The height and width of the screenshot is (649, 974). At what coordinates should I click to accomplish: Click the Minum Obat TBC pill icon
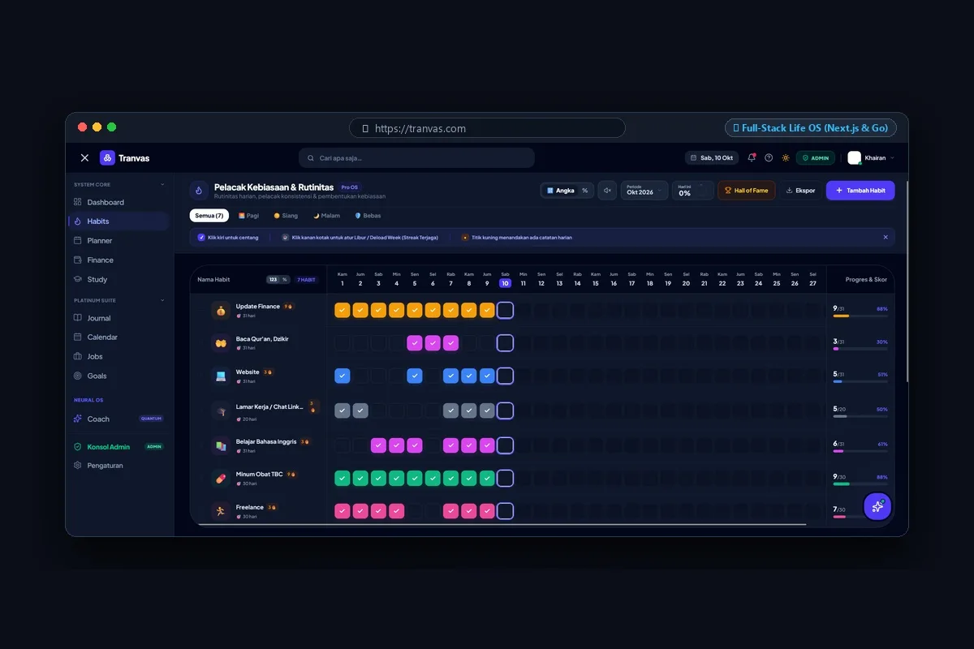point(220,479)
